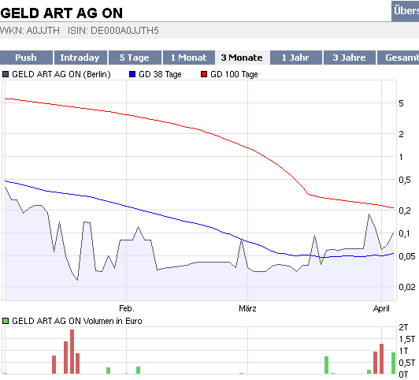This screenshot has width=419, height=380.
Task: Click the GD 100 Tage legend label
Action: pos(234,74)
